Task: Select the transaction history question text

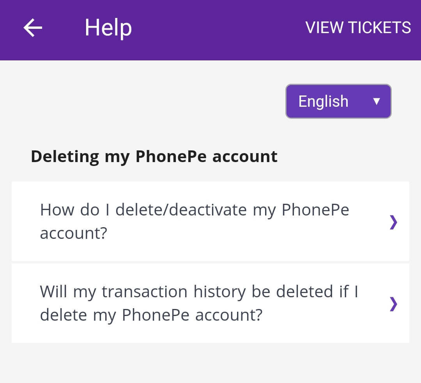Action: tap(199, 292)
